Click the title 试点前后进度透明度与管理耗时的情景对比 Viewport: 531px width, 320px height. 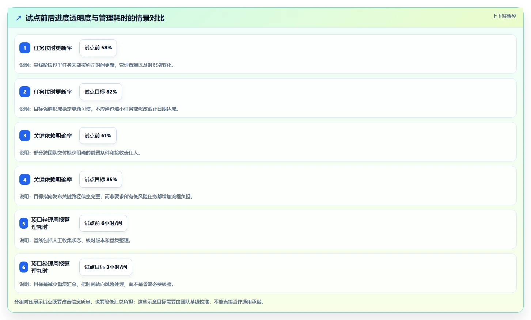pos(95,18)
